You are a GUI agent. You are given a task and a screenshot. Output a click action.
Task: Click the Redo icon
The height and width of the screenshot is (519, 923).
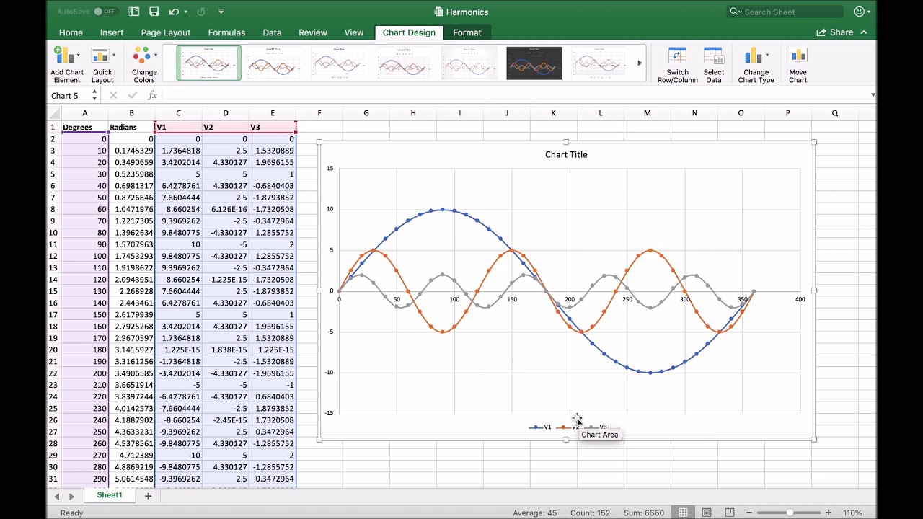click(201, 12)
